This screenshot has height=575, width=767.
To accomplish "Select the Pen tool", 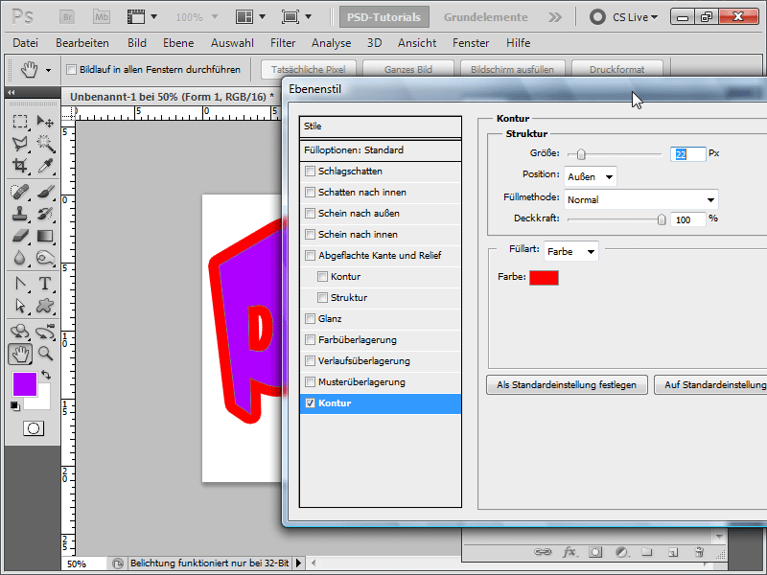I will click(x=19, y=284).
